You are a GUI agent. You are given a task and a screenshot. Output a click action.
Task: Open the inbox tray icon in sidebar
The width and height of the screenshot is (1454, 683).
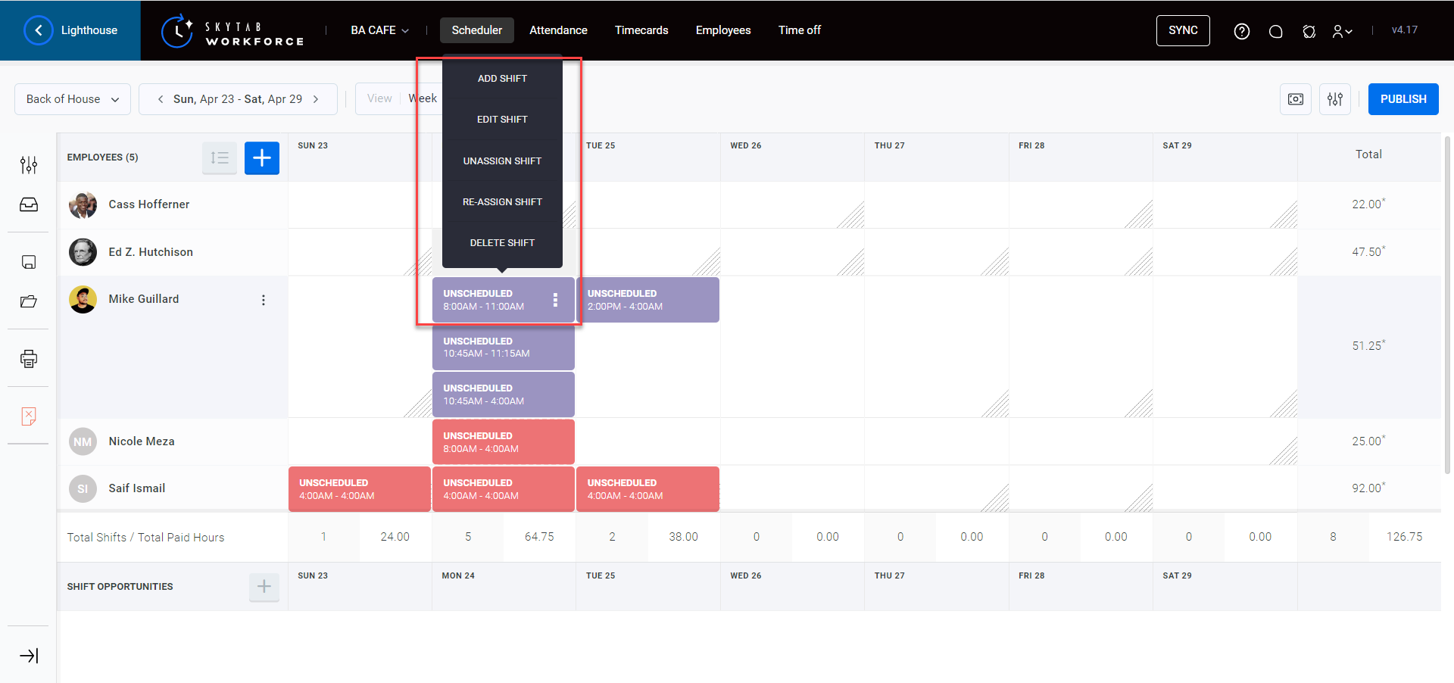28,204
